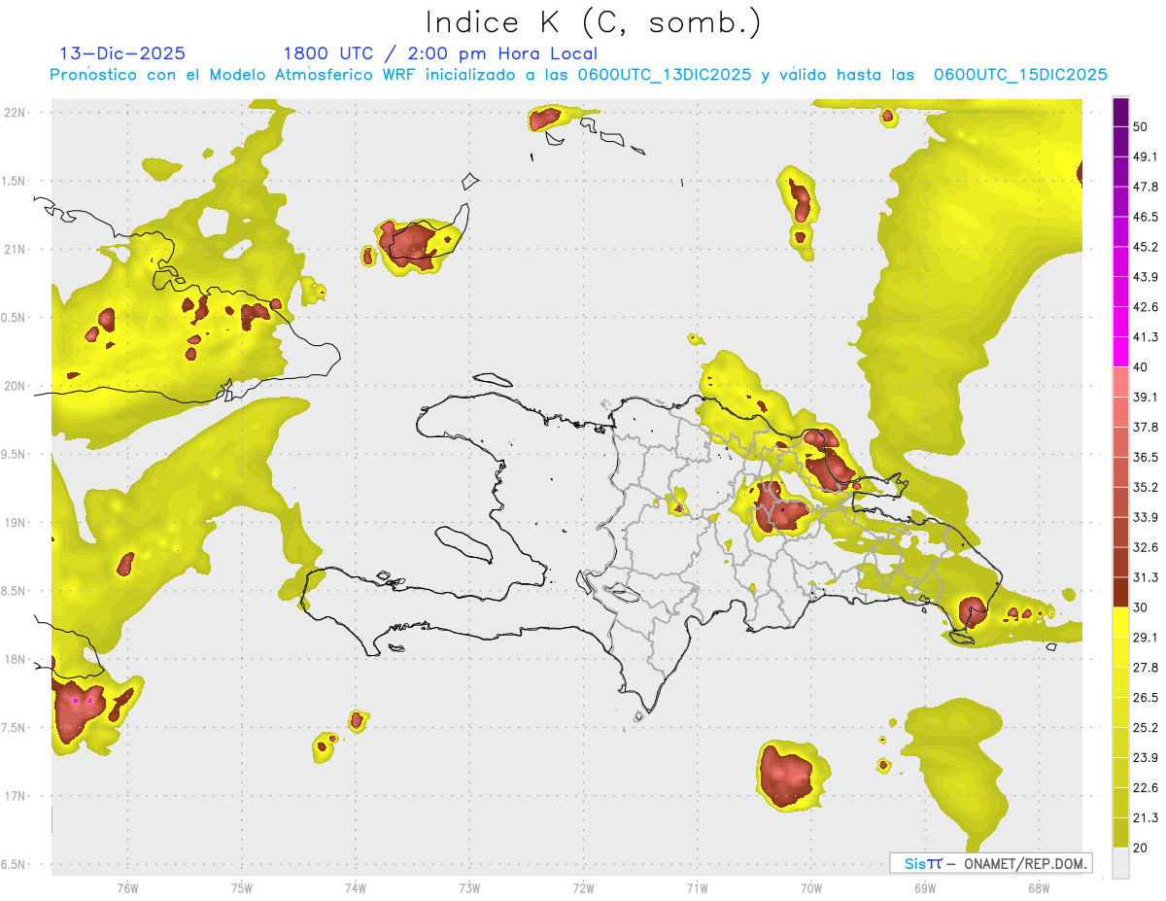
Task: Click the legend value "21.3"
Action: 1146,818
